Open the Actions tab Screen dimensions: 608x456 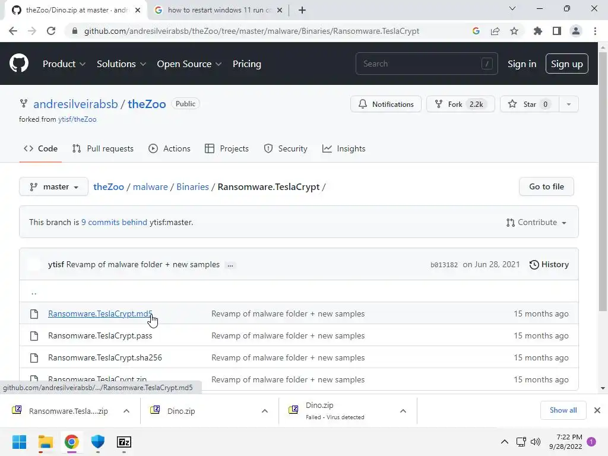click(x=169, y=148)
